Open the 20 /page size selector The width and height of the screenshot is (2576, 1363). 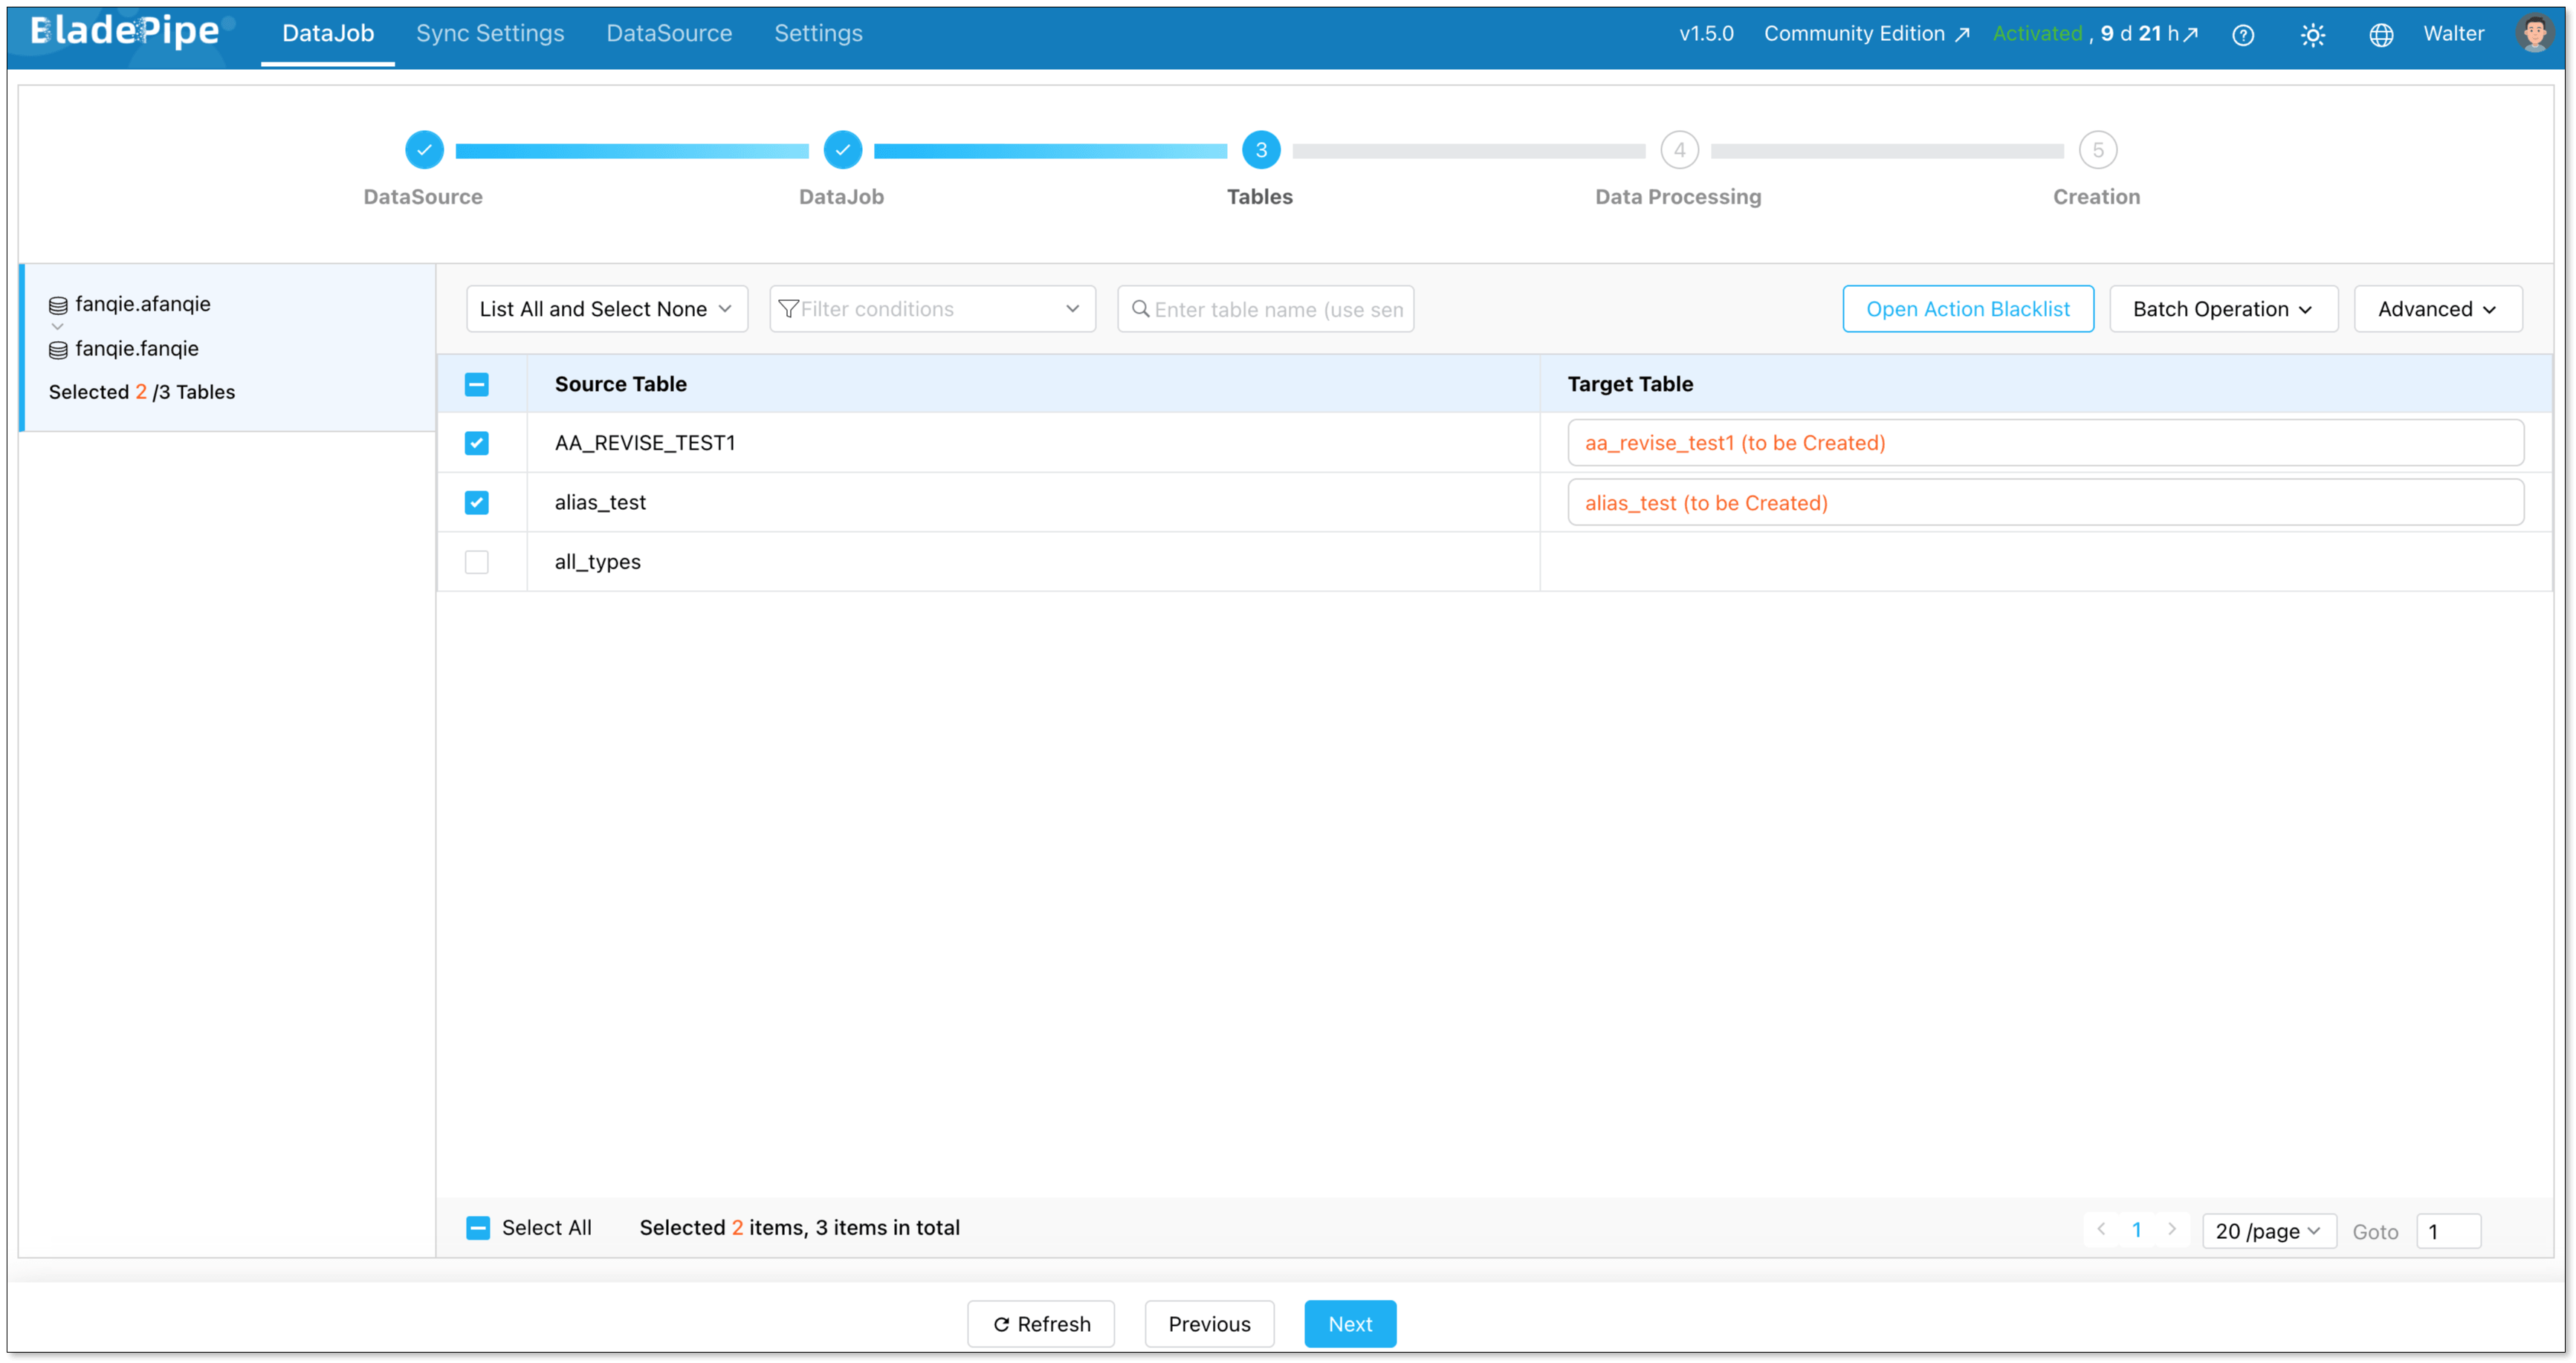pyautogui.click(x=2268, y=1231)
